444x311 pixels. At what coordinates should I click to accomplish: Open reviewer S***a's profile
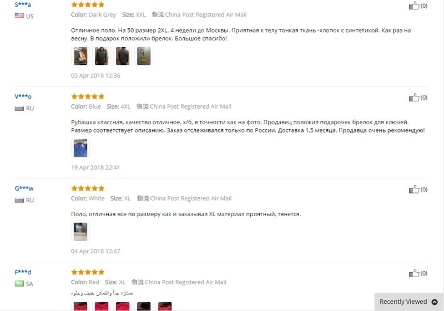(23, 4)
